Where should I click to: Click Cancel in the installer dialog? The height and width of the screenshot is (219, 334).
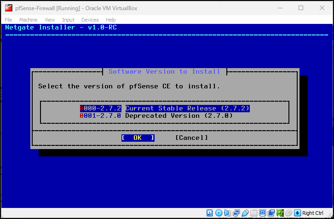point(191,138)
